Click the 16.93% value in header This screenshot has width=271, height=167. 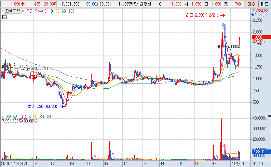(106, 4)
